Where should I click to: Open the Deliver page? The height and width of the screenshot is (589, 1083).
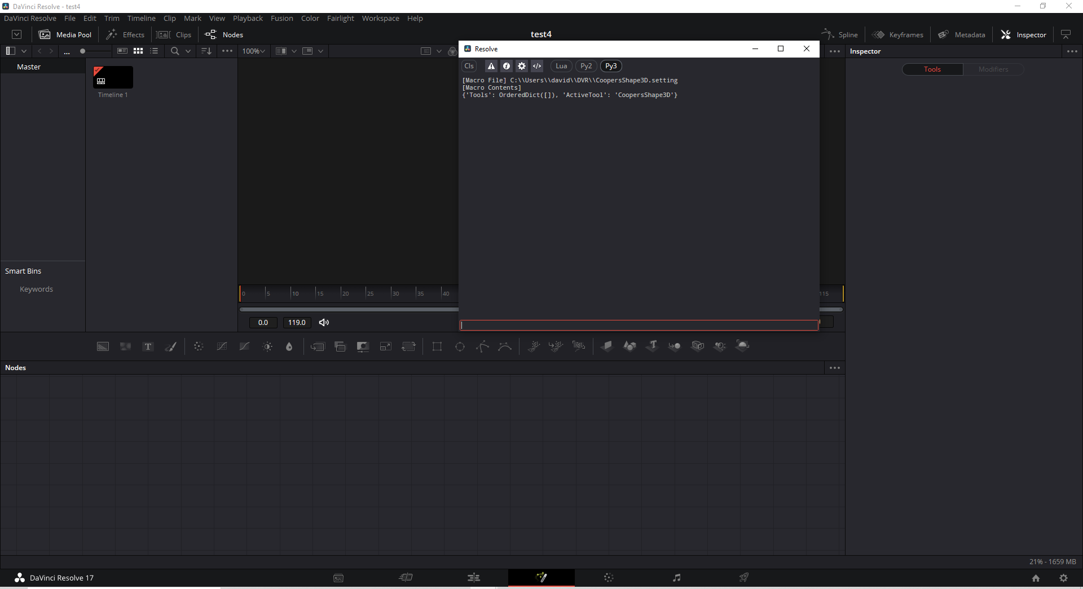[744, 578]
